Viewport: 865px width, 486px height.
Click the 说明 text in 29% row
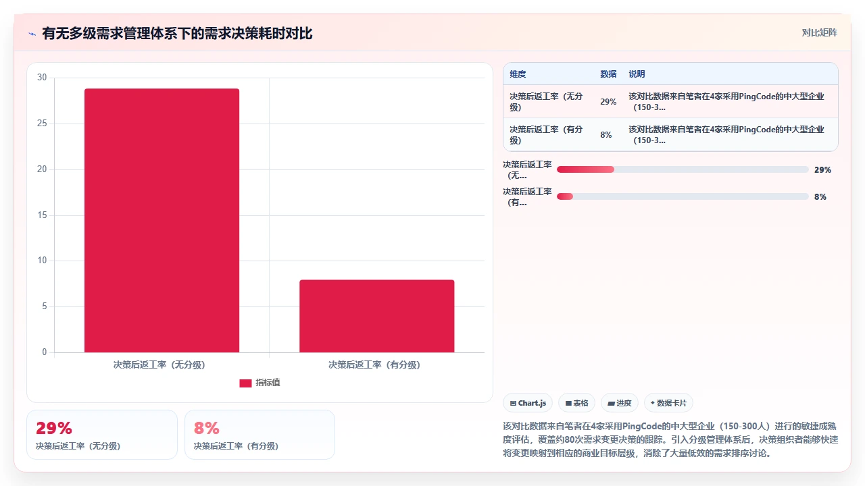[726, 102]
